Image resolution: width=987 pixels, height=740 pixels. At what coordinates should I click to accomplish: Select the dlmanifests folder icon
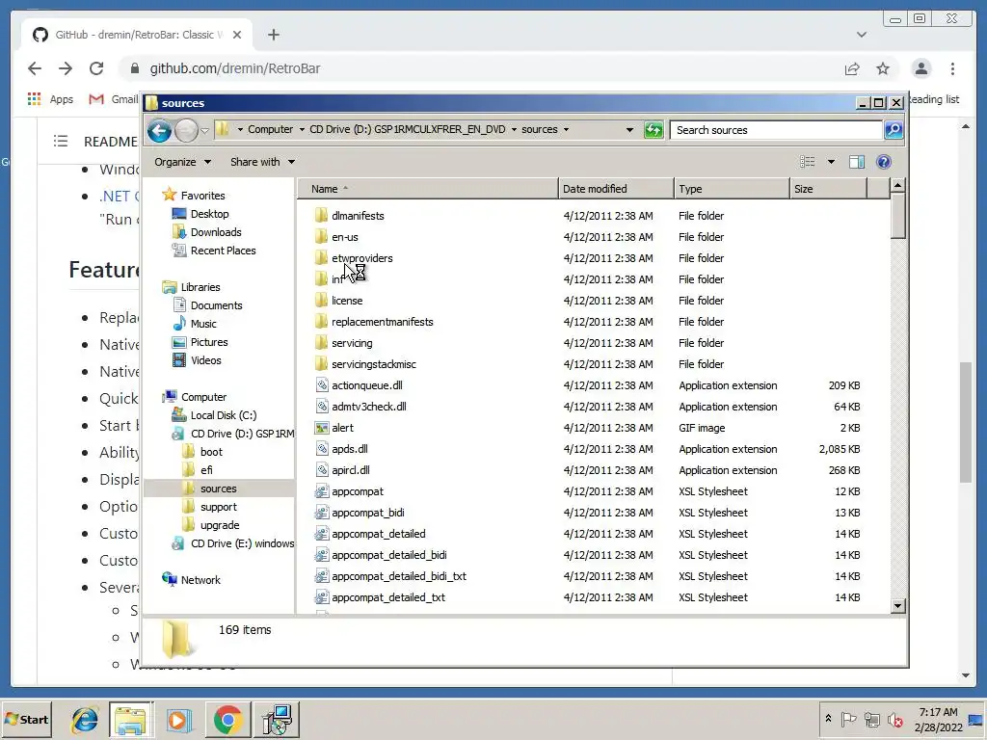click(321, 216)
